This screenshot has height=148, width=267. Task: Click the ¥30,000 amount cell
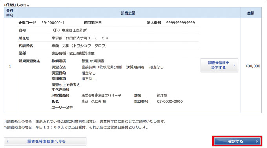pyautogui.click(x=253, y=66)
